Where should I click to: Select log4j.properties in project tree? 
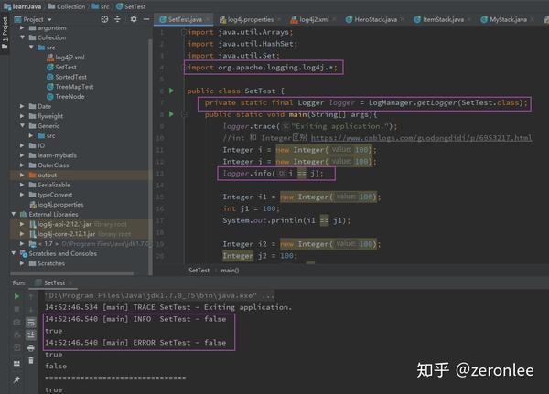pyautogui.click(x=57, y=205)
